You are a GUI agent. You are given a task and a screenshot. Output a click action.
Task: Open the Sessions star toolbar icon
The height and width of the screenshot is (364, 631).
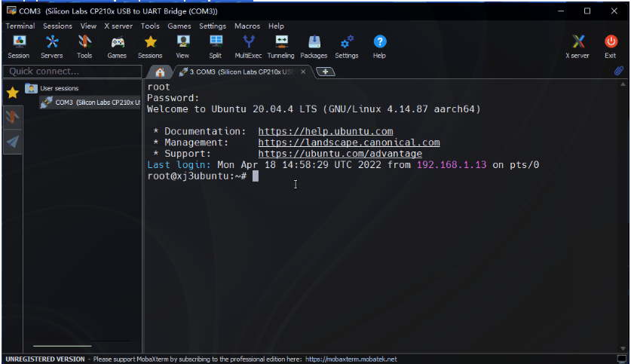coord(150,47)
